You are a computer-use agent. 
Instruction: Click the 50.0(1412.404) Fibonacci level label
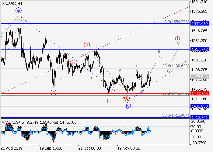(x=176, y=116)
